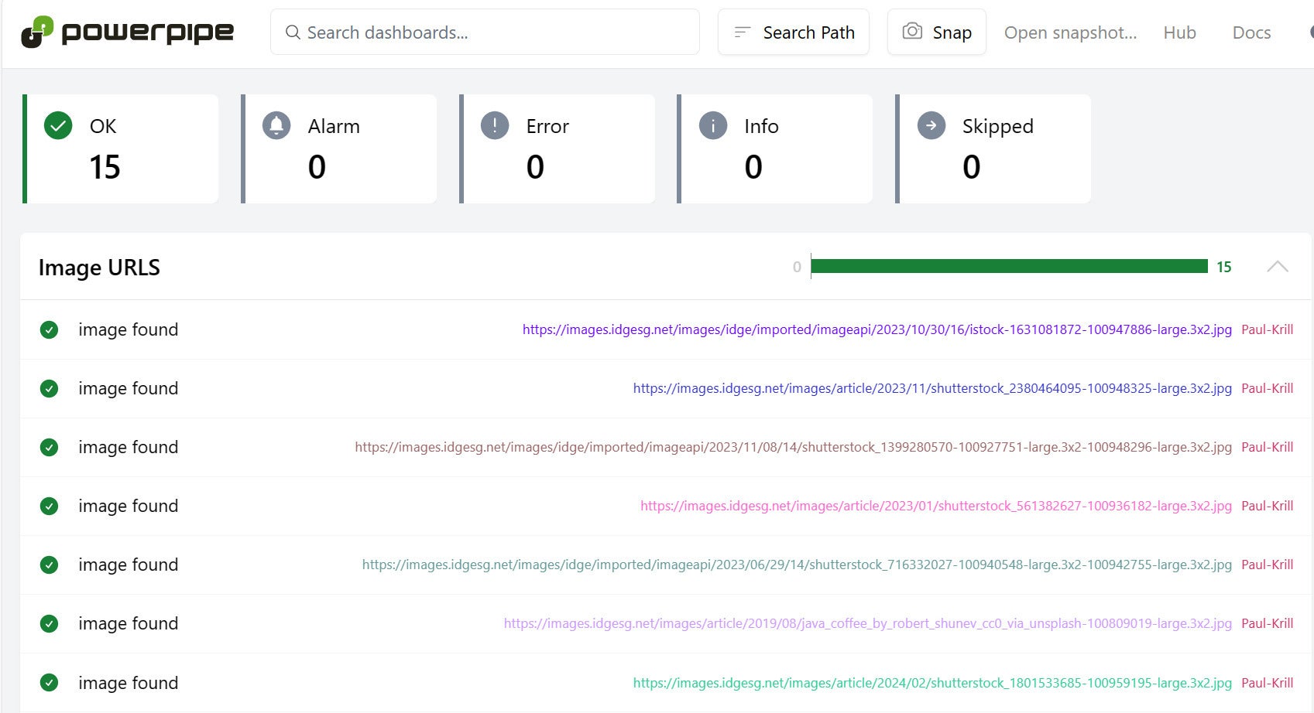Click 'image found' text in shutterstock_716332027 row

tap(128, 565)
